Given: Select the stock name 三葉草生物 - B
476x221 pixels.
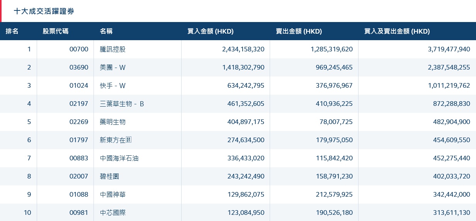Looking at the screenshot, I should [x=122, y=104].
